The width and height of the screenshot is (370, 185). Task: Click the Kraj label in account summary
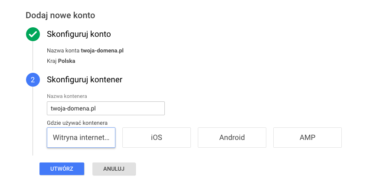click(x=52, y=61)
